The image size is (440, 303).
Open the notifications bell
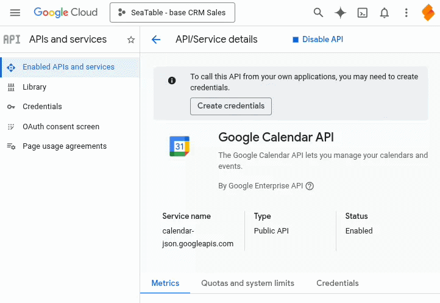coord(384,13)
